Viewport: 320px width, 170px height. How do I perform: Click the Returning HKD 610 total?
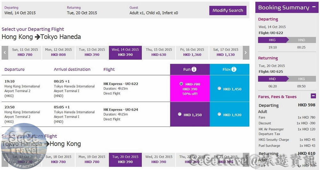[x=287, y=153]
